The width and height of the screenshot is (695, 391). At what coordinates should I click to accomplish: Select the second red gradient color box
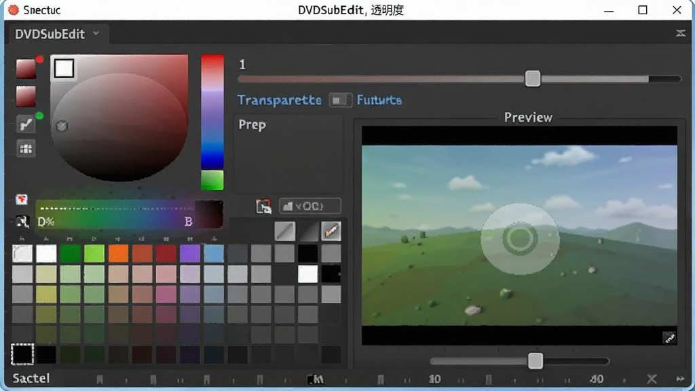26,96
